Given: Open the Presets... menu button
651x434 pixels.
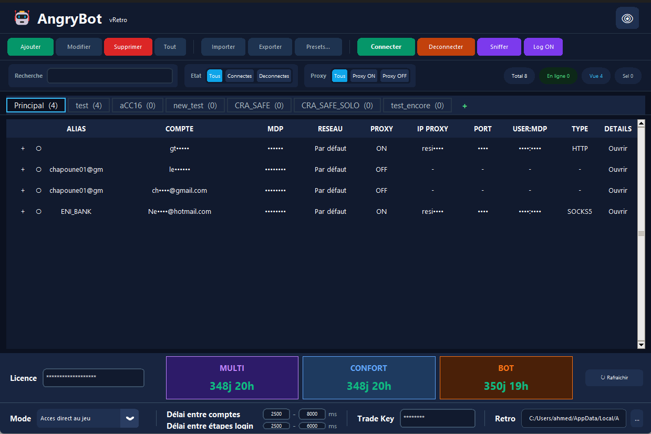Looking at the screenshot, I should 318,47.
